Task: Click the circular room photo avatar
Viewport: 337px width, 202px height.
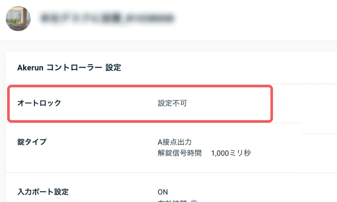Action: coord(18,19)
